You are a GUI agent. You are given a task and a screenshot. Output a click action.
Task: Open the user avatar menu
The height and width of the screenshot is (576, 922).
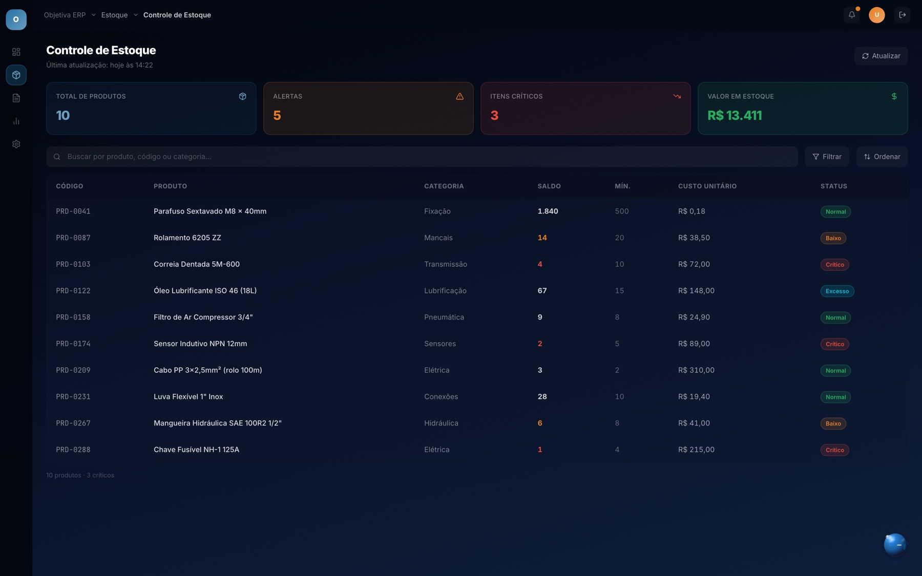point(876,15)
